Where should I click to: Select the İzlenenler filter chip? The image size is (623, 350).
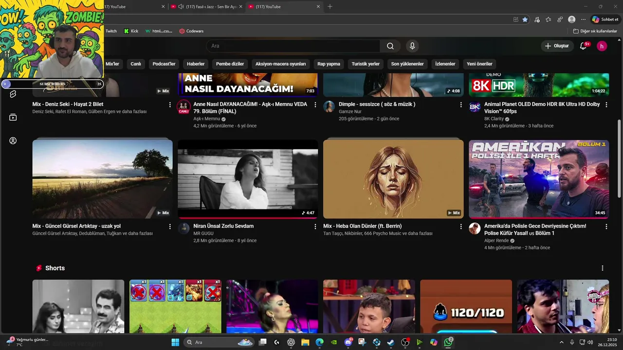pyautogui.click(x=445, y=64)
